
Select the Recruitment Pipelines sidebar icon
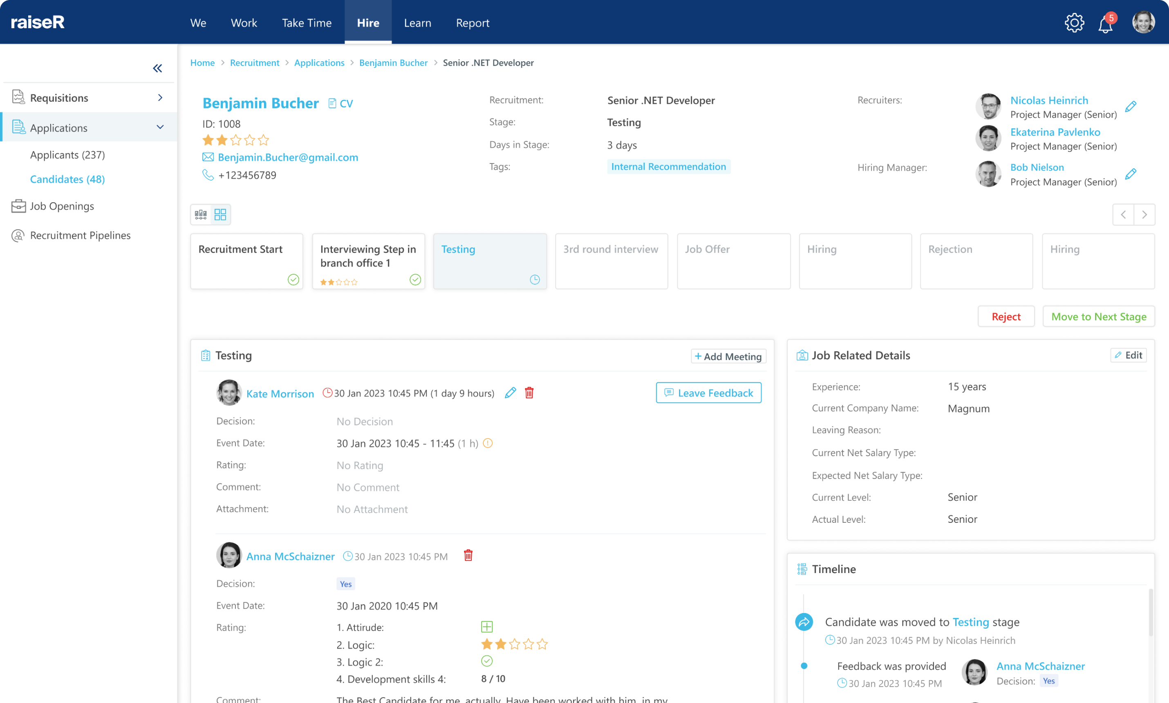click(x=18, y=235)
